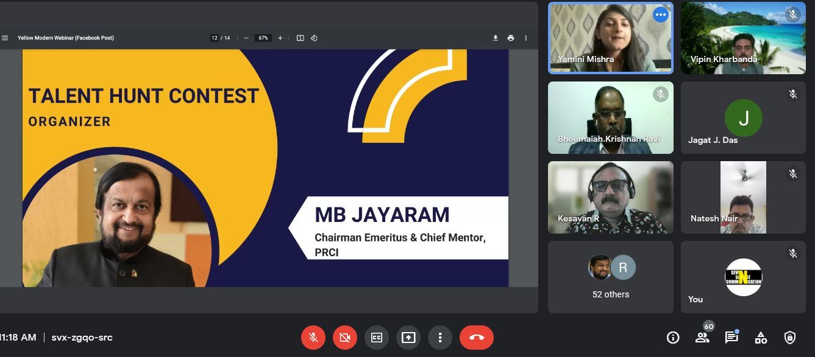The height and width of the screenshot is (357, 815).
Task: Open the 52 others participants tile
Action: pos(611,277)
